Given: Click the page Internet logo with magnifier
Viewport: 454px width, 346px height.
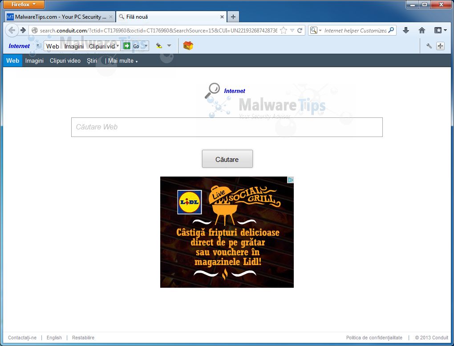Looking at the screenshot, I should tap(225, 91).
